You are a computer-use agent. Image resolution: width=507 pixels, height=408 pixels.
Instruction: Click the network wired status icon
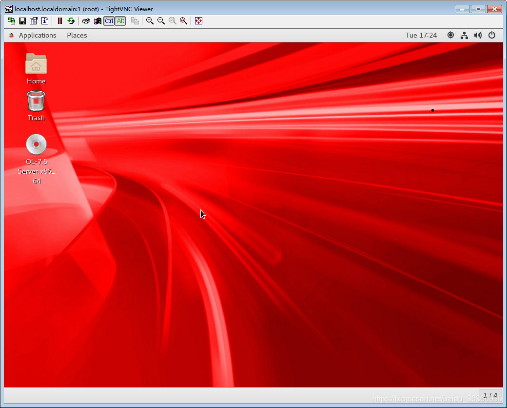[x=464, y=35]
